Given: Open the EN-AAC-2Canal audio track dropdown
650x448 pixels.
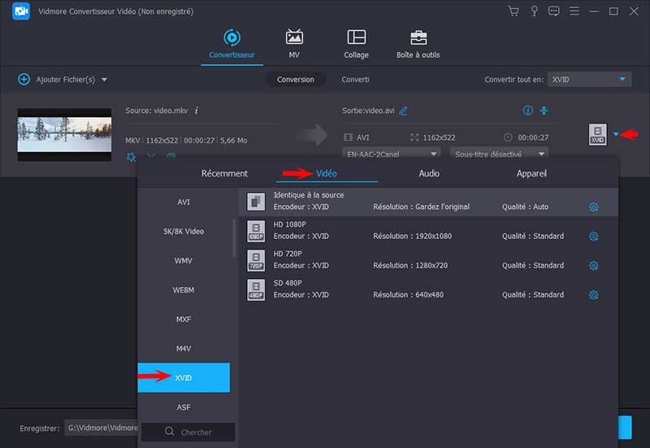Looking at the screenshot, I should point(392,154).
